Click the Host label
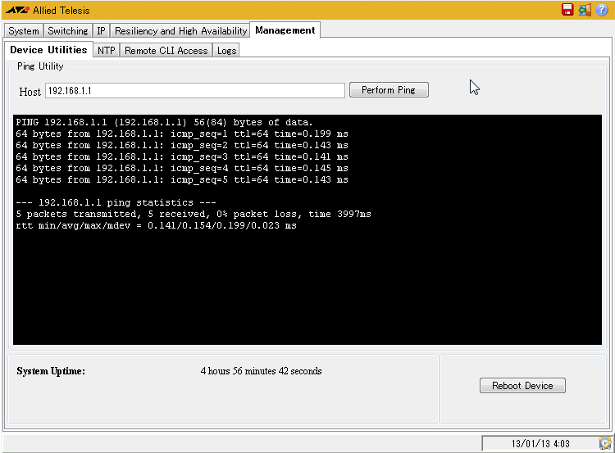This screenshot has width=615, height=453. pos(30,92)
